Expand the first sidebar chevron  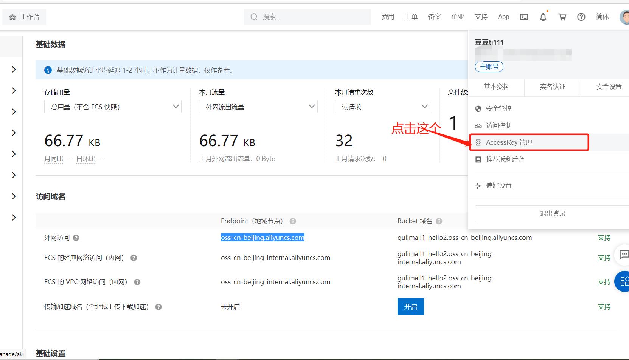point(14,69)
